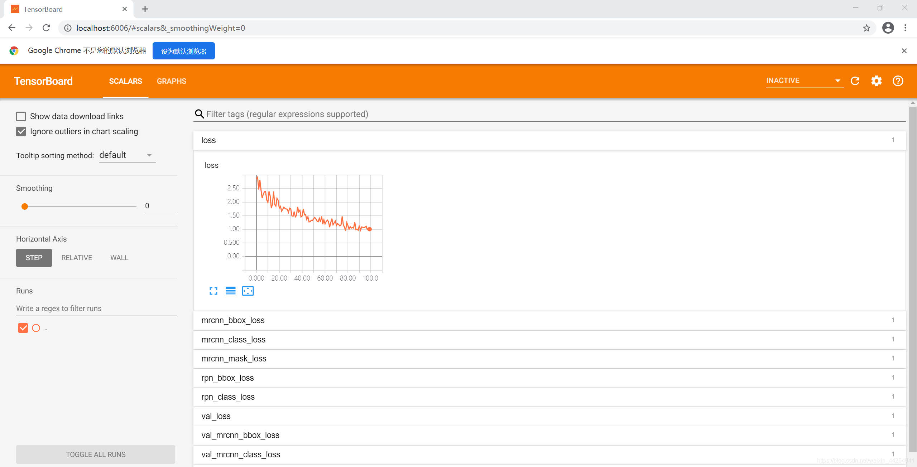Enable Show data download links checkbox
Viewport: 917px width, 467px height.
click(x=21, y=116)
